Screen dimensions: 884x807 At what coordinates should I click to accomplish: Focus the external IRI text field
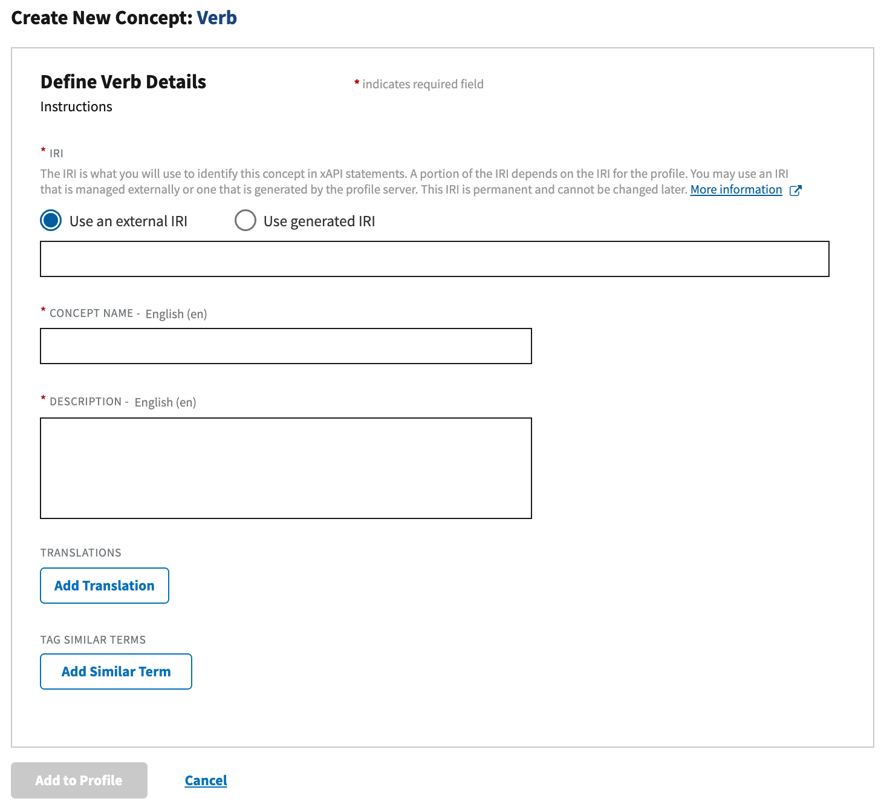click(434, 259)
